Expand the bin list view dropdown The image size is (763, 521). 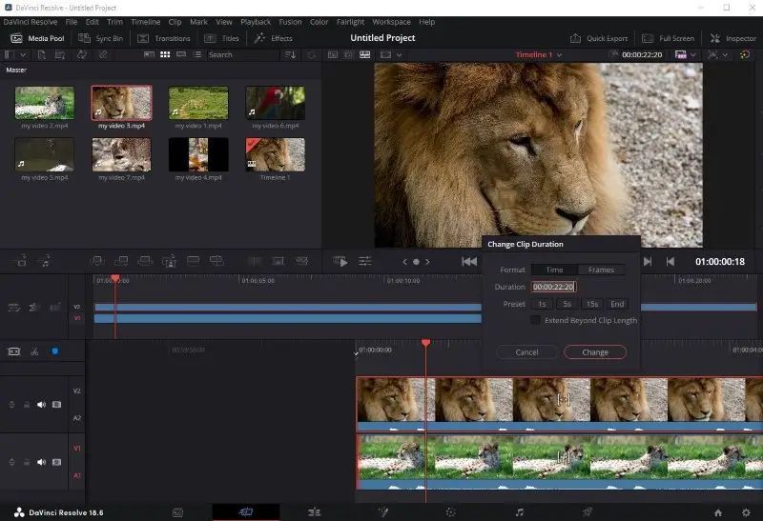tap(22, 55)
